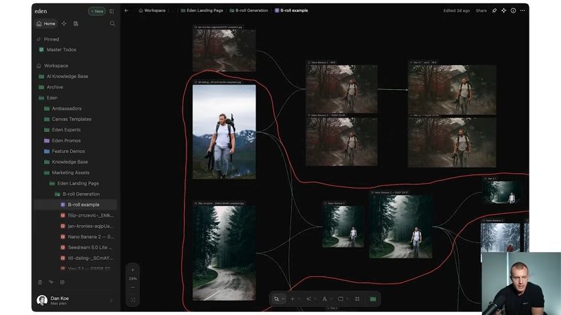
Task: Zoom in with the plus button
Action: tap(133, 270)
